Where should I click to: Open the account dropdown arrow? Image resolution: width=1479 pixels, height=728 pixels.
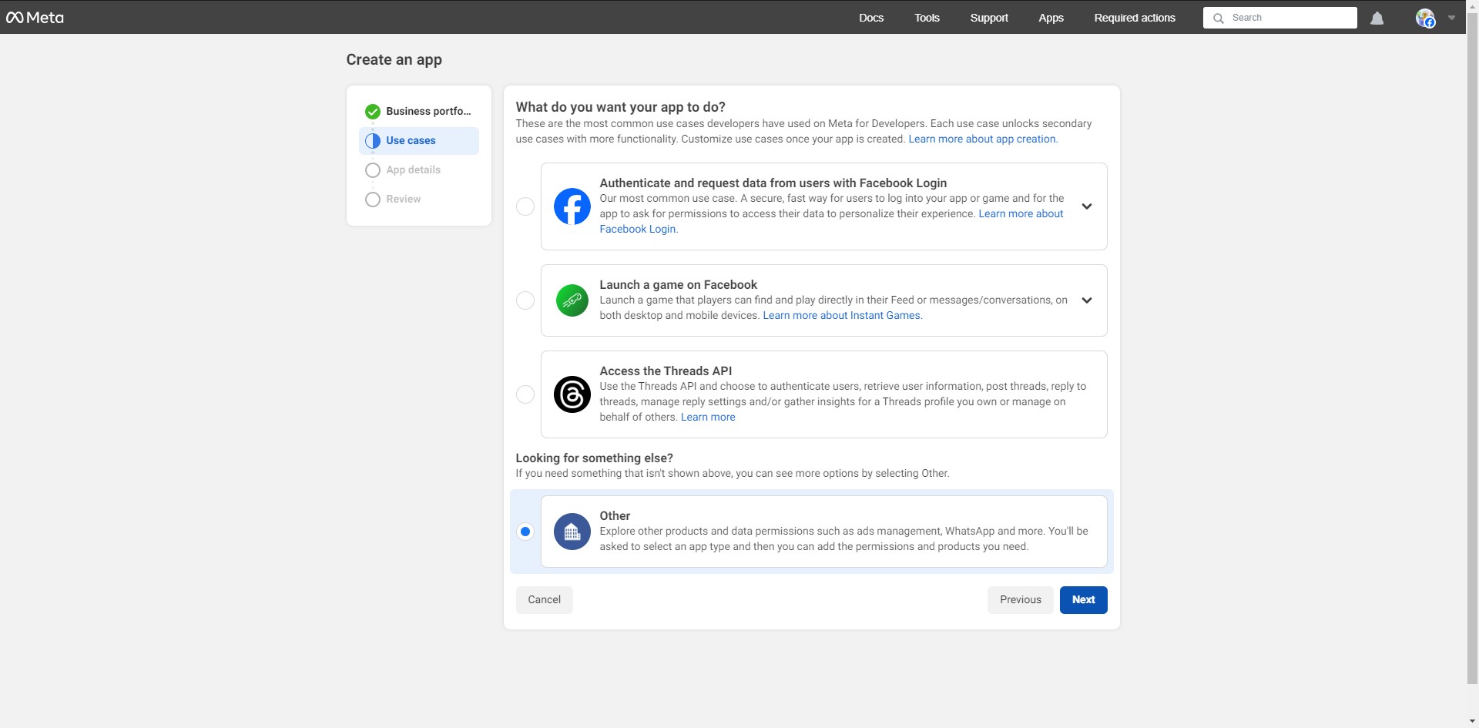1451,18
